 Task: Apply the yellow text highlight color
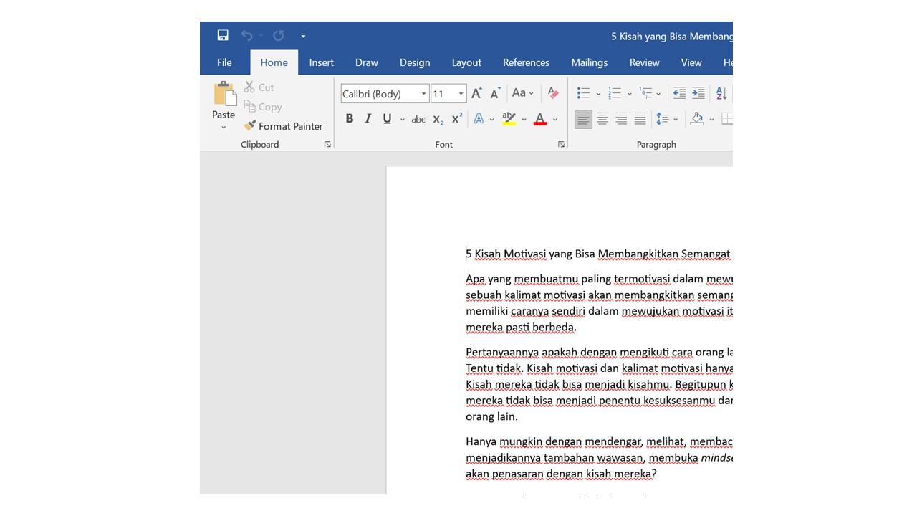click(x=509, y=119)
